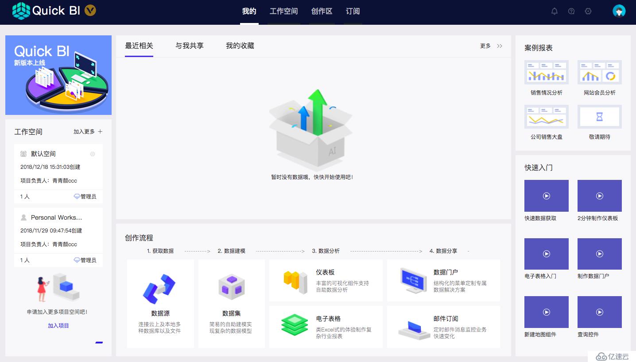The image size is (636, 362).
Task: Click the 1. 获取数据 step label
Action: click(160, 251)
